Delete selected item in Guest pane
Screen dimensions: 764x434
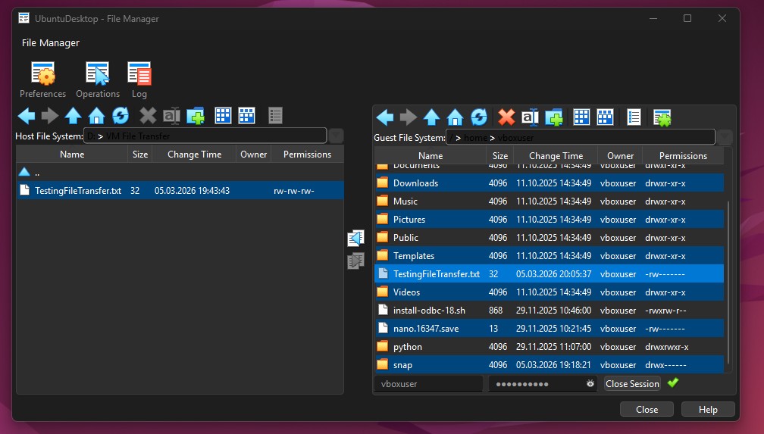(x=506, y=117)
